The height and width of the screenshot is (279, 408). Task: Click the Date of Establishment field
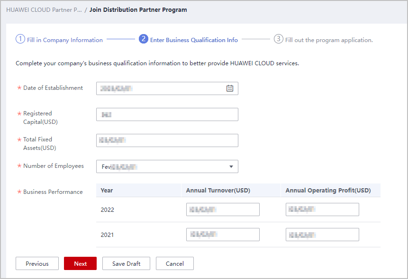click(x=161, y=88)
